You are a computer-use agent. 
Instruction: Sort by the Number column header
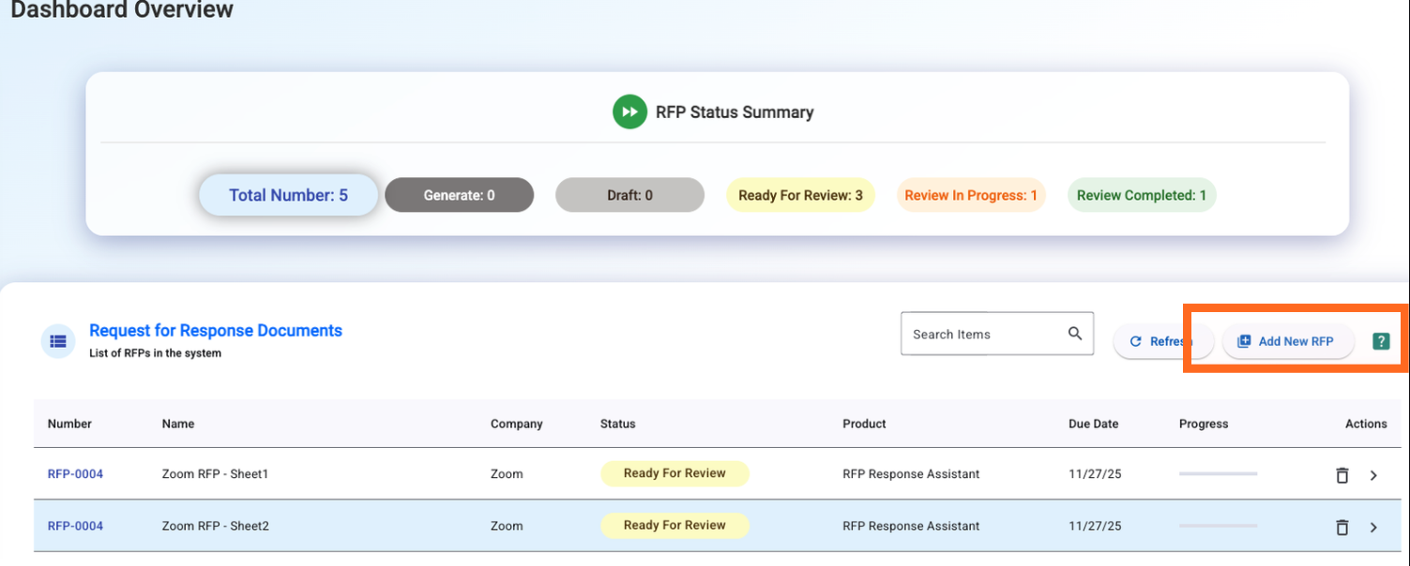pos(69,424)
